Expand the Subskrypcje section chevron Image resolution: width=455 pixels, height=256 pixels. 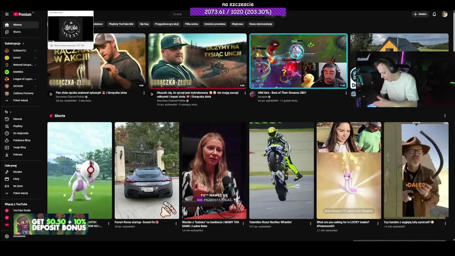click(x=23, y=43)
